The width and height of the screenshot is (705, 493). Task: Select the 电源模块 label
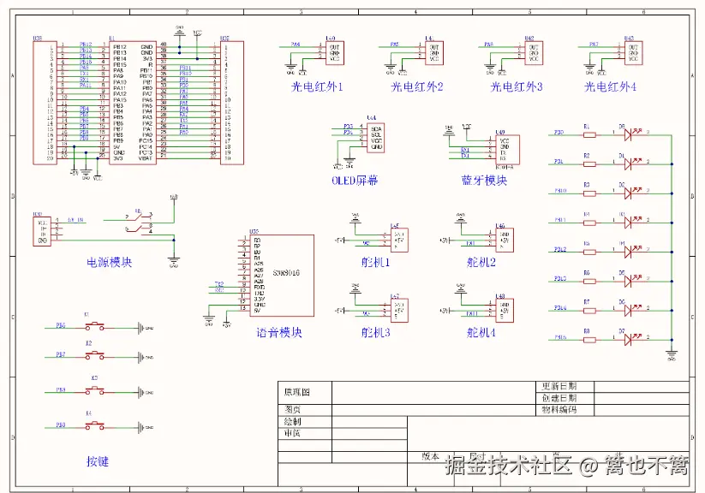(x=110, y=263)
